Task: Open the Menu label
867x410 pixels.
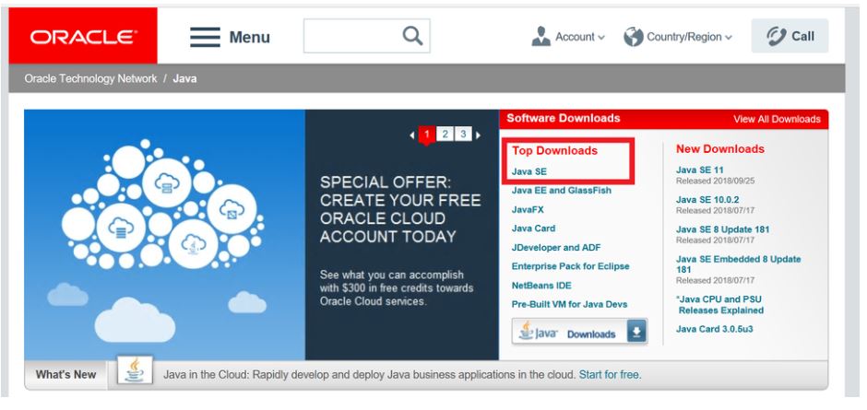Action: point(249,37)
